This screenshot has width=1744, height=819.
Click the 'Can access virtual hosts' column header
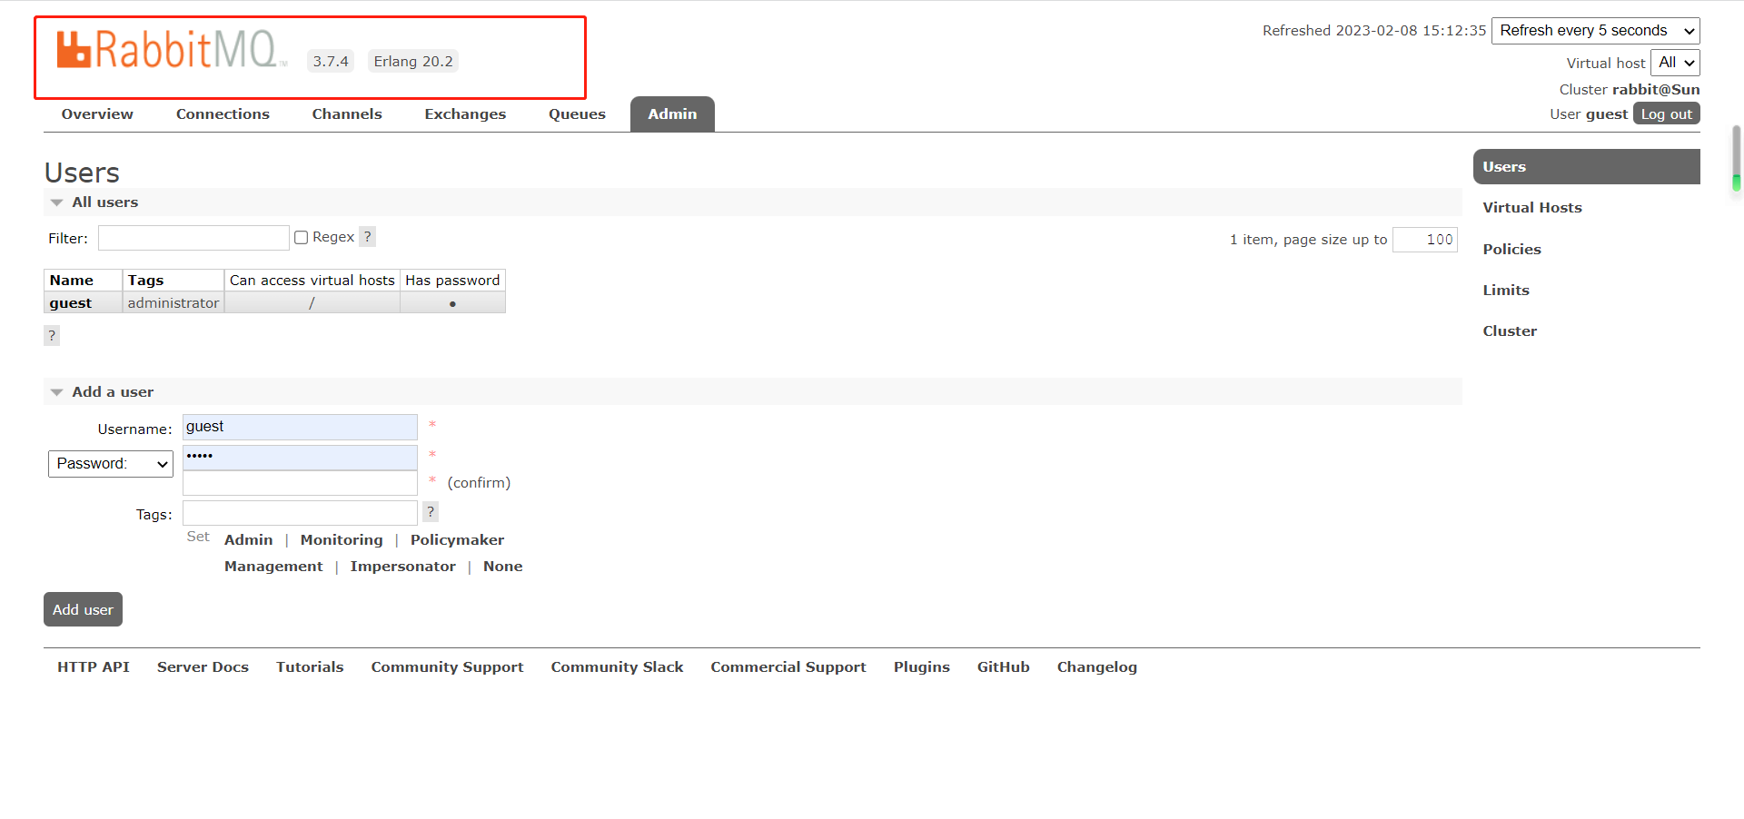pos(312,281)
